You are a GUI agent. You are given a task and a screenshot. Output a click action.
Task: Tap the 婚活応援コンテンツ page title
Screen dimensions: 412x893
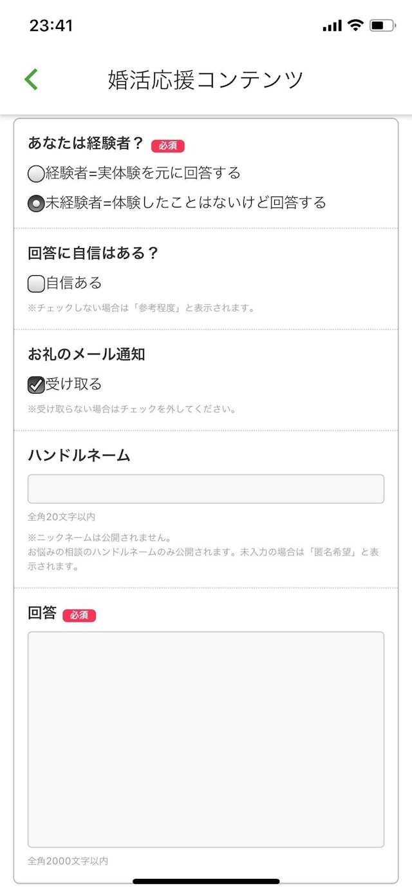point(206,79)
